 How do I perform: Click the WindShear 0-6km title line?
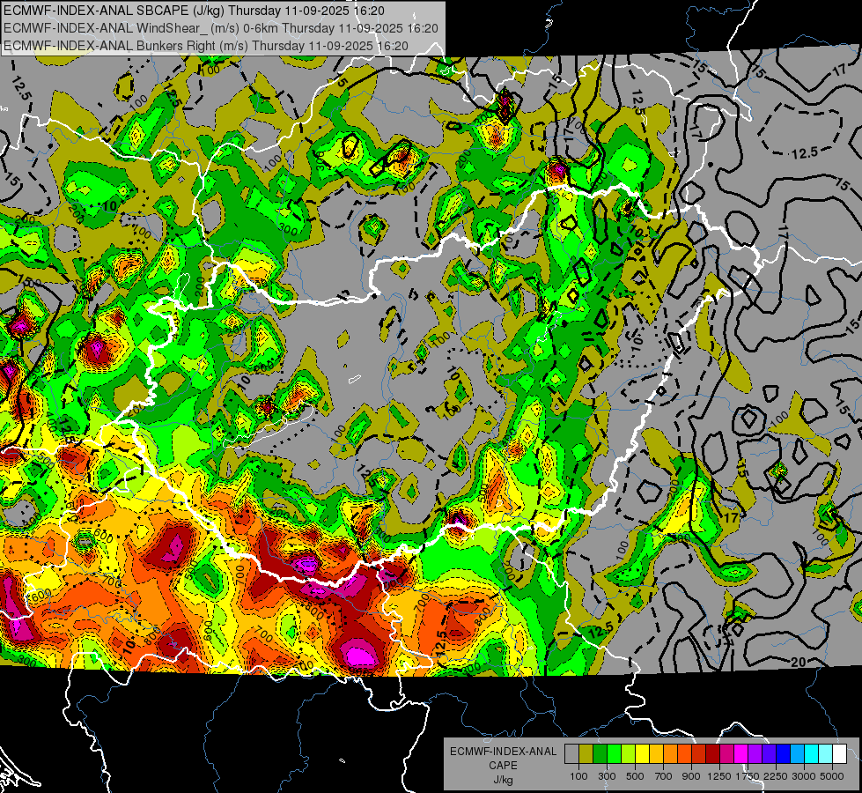220,28
